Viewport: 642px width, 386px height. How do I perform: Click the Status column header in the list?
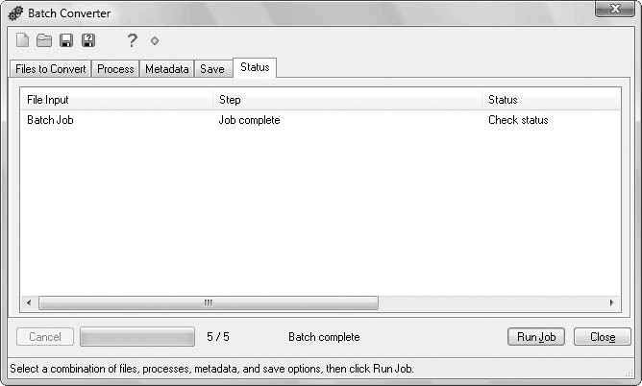[x=548, y=99]
